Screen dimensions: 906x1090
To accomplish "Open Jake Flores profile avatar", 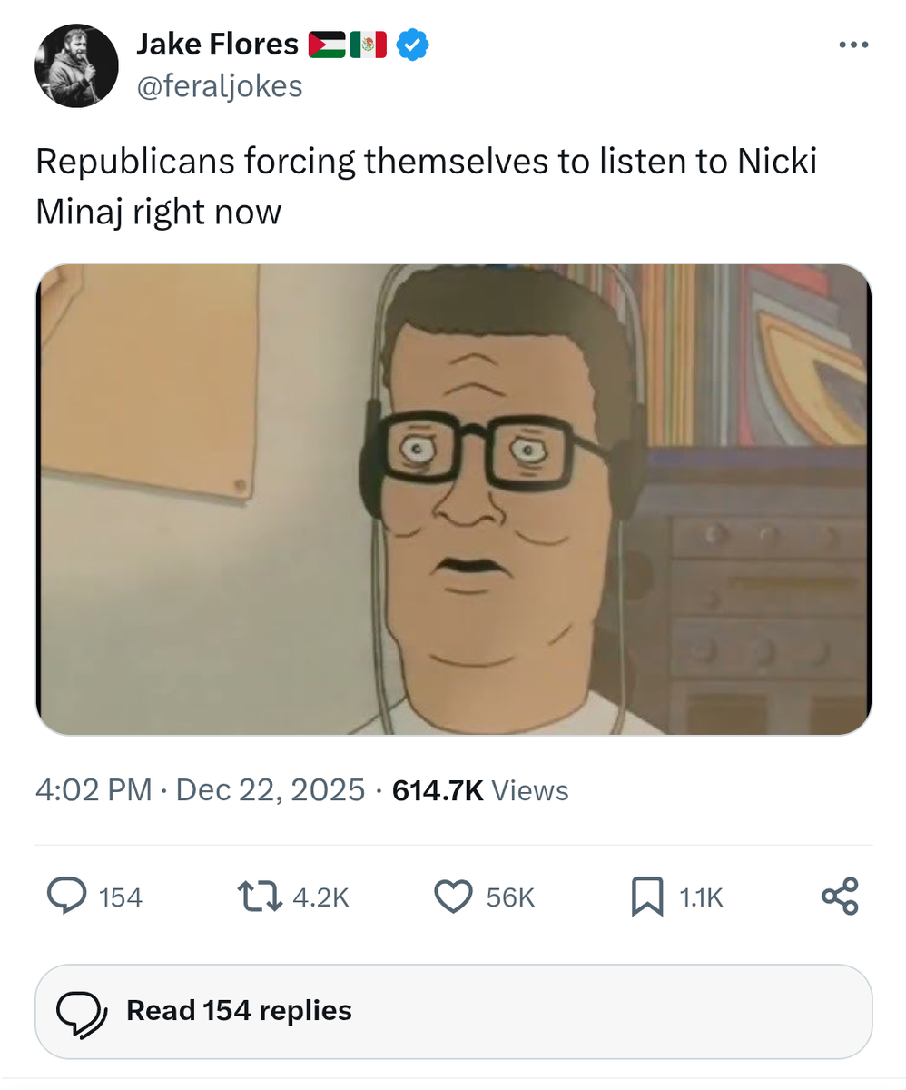I will point(76,65).
